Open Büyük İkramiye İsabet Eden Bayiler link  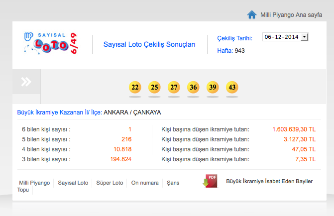pos(269,181)
